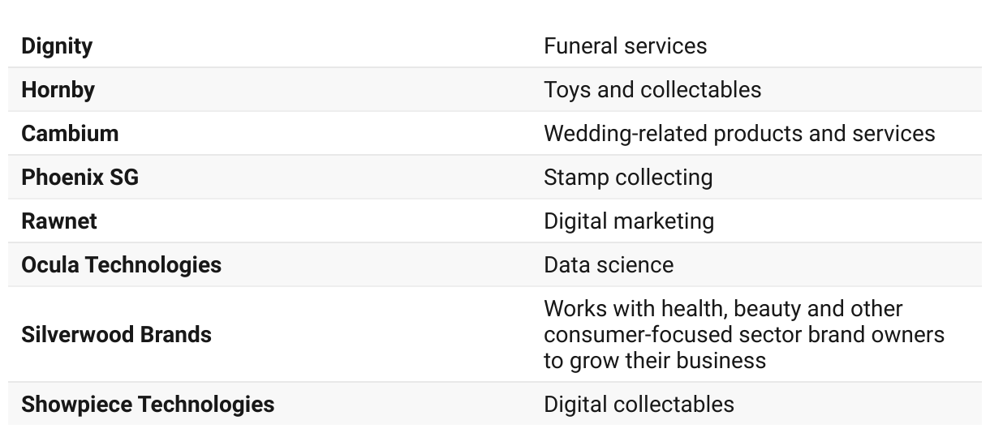Image resolution: width=990 pixels, height=433 pixels.
Task: Click the Hornby company name
Action: click(58, 89)
